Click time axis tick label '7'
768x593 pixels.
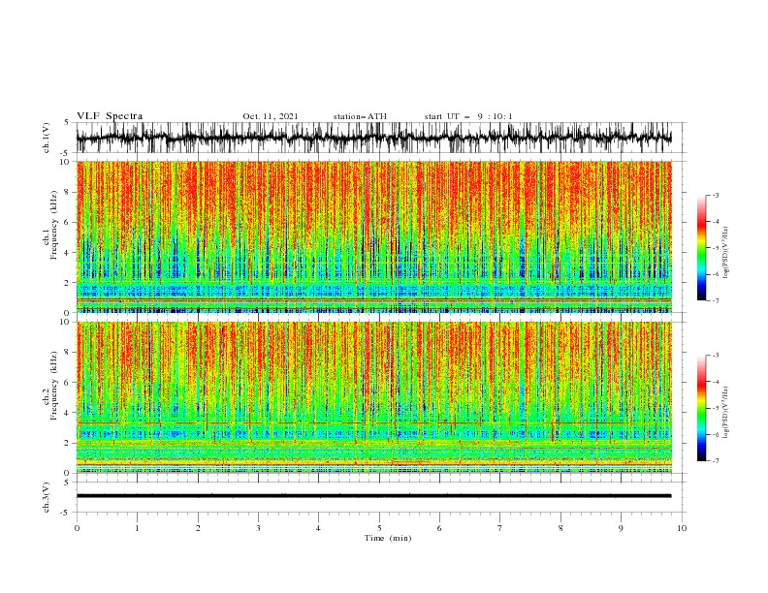click(500, 528)
